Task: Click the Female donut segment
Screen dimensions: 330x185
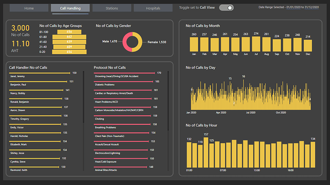Action: tap(140, 42)
